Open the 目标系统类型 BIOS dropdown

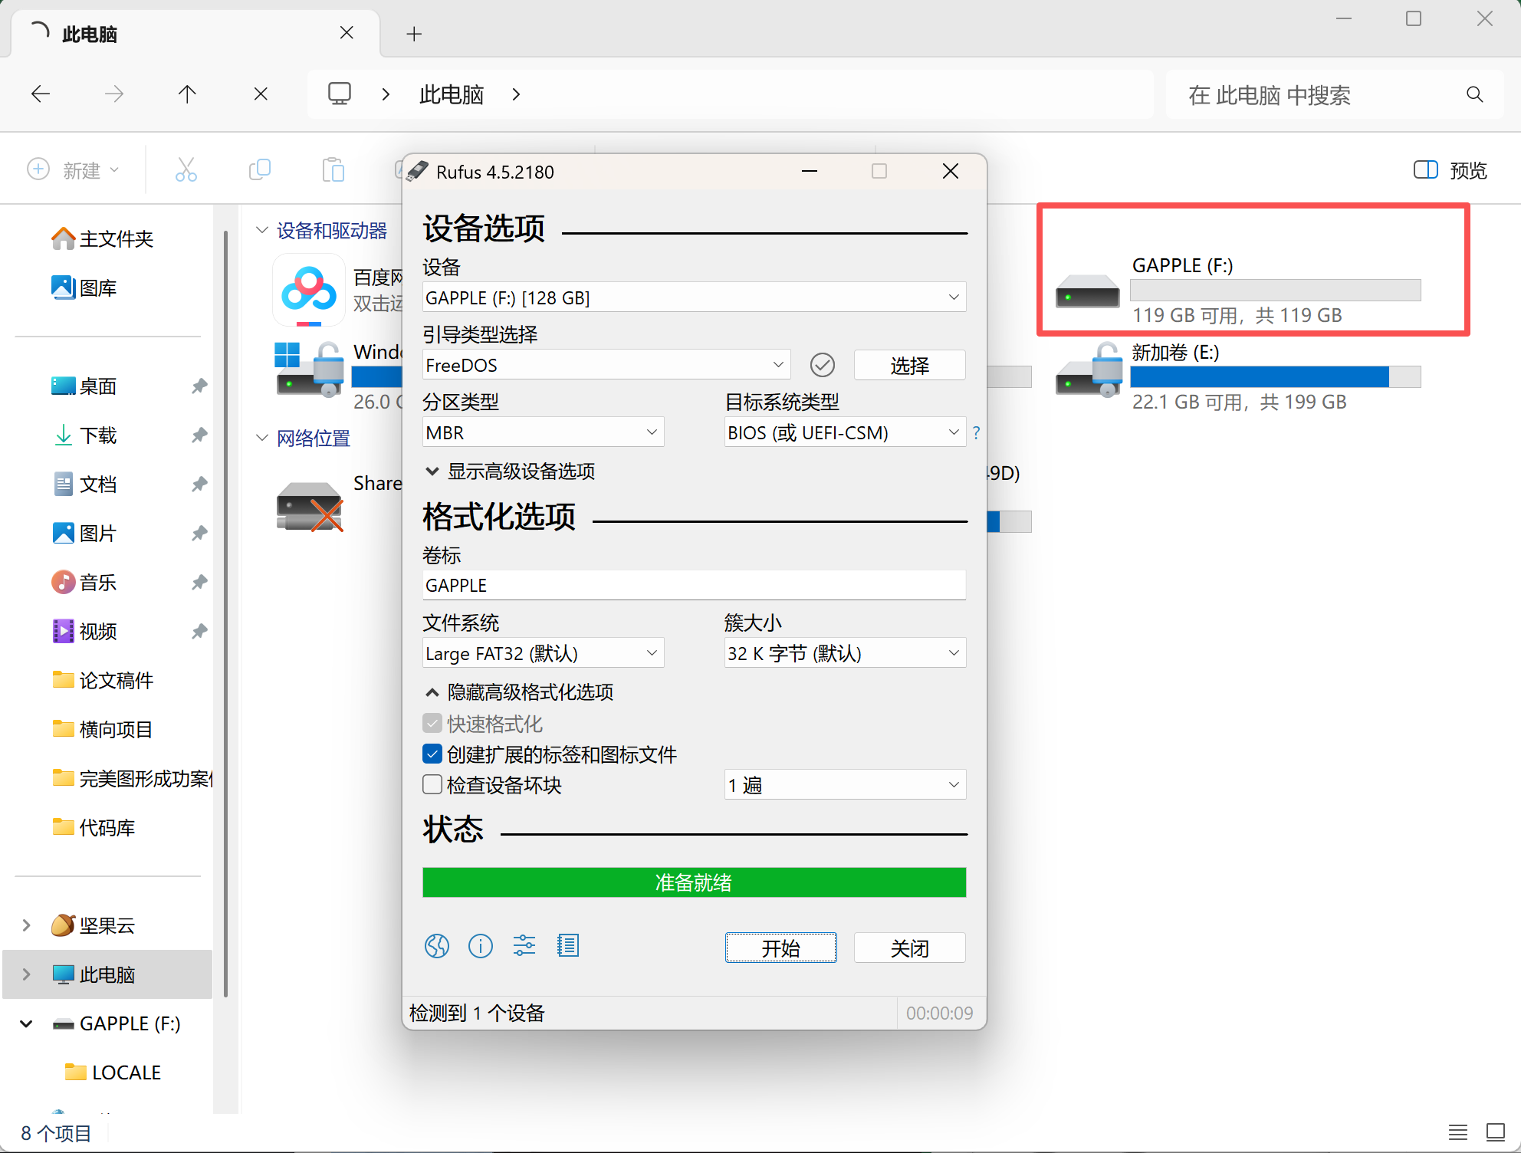845,432
